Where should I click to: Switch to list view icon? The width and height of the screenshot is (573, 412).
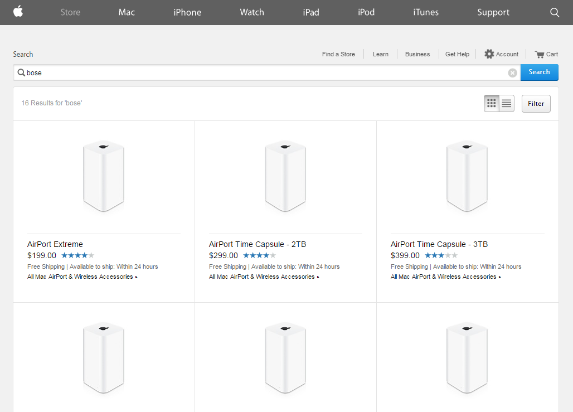(507, 104)
